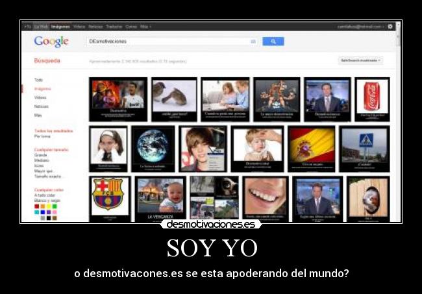
Task: Click the camera search-by-image icon
Action: (253, 42)
